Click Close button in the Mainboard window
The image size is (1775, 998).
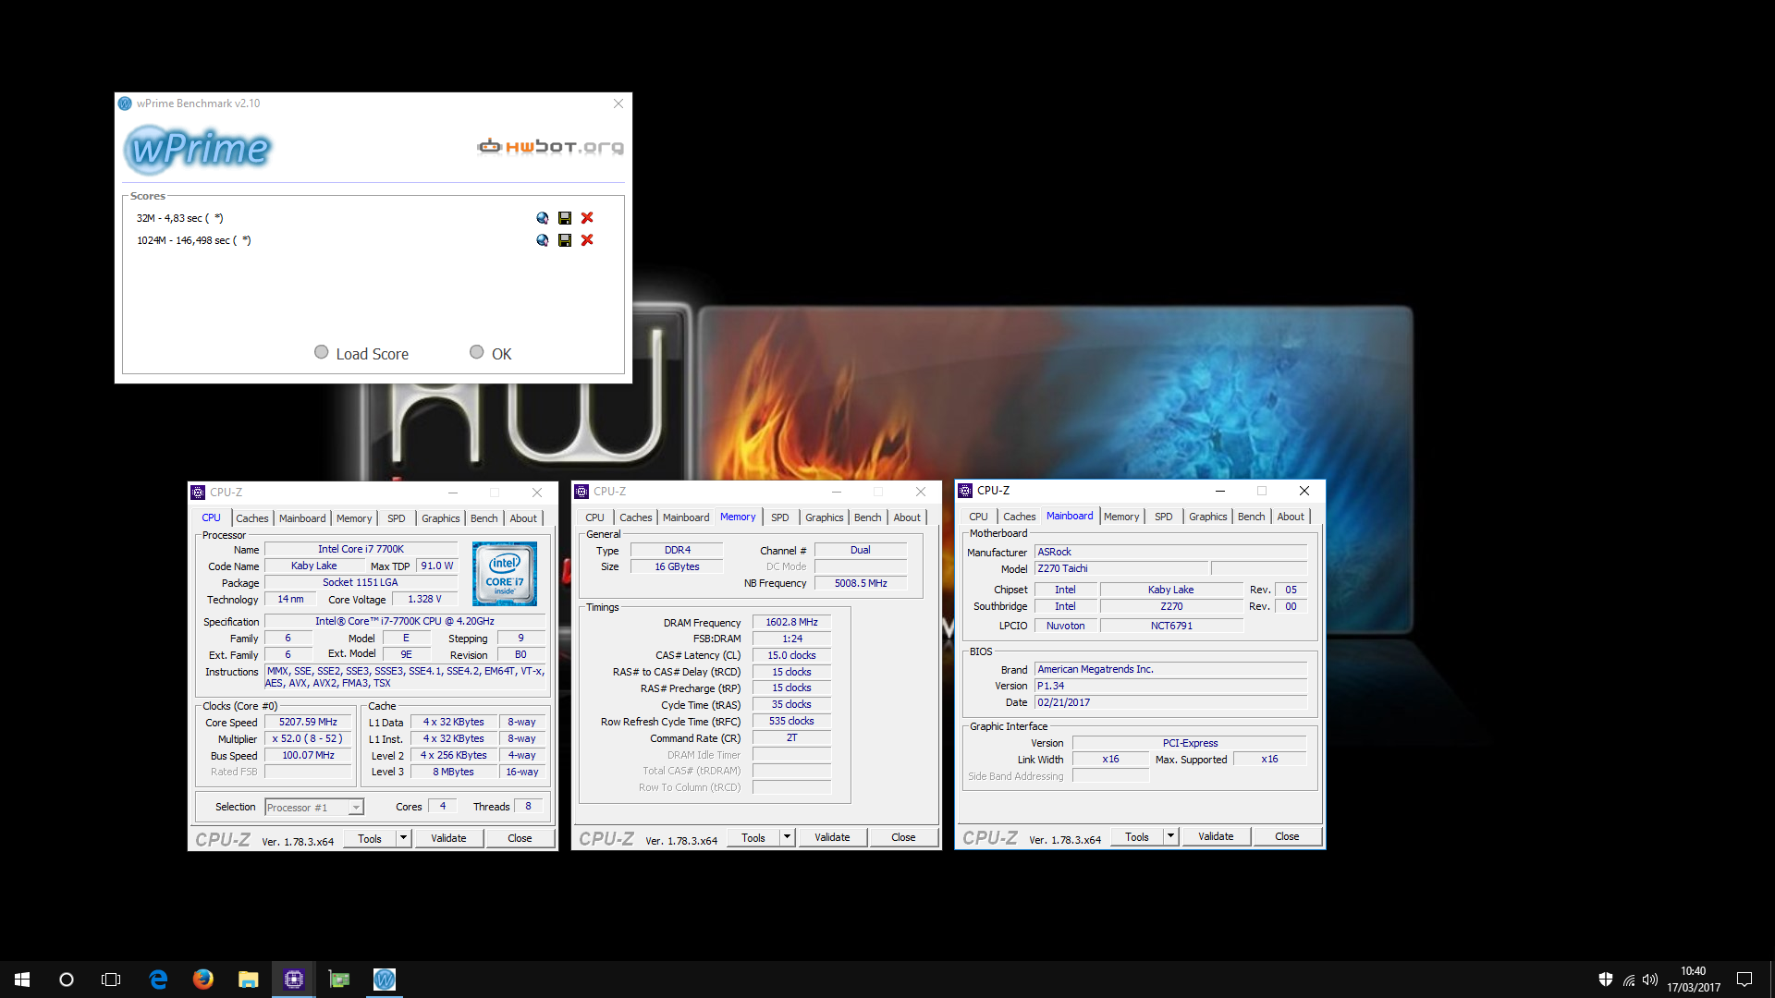pos(1287,836)
